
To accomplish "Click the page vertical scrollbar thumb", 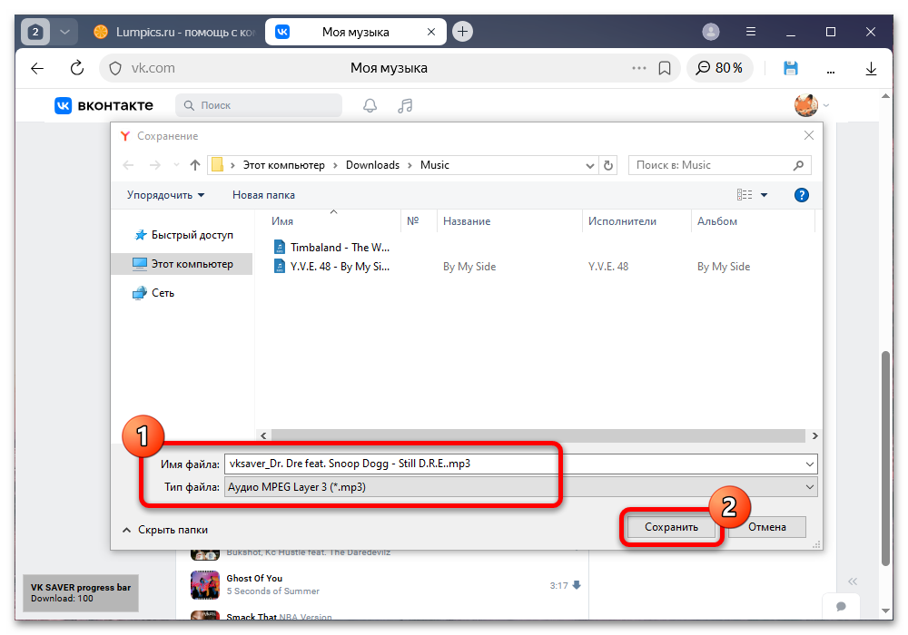I will (884, 458).
